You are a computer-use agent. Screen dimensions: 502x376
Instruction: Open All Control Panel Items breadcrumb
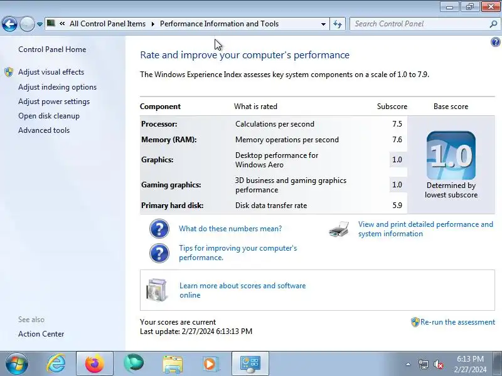tap(107, 24)
